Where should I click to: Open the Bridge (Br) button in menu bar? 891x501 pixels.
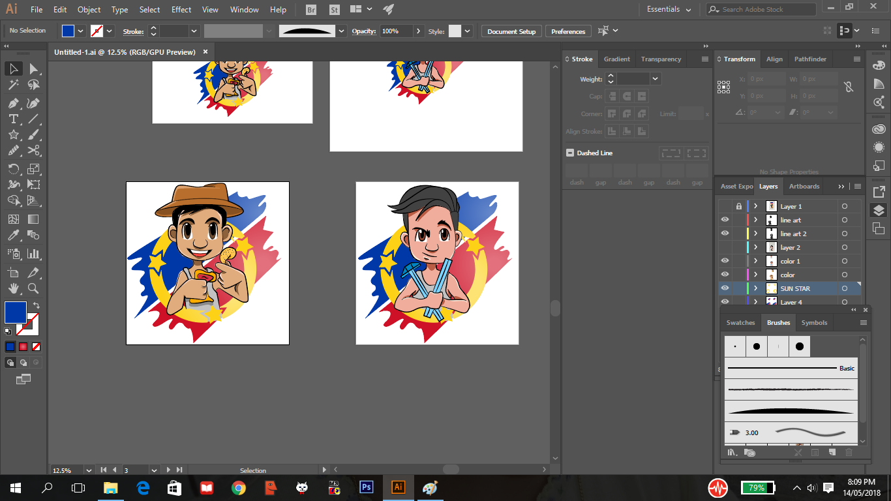pos(311,10)
